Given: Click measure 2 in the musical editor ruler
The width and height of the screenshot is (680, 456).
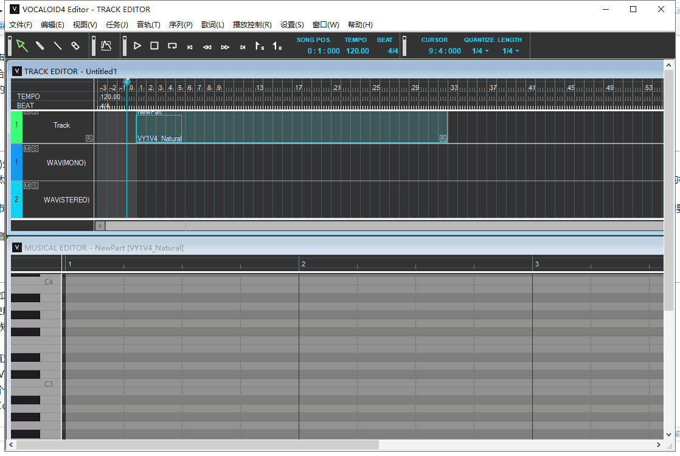Looking at the screenshot, I should 304,263.
